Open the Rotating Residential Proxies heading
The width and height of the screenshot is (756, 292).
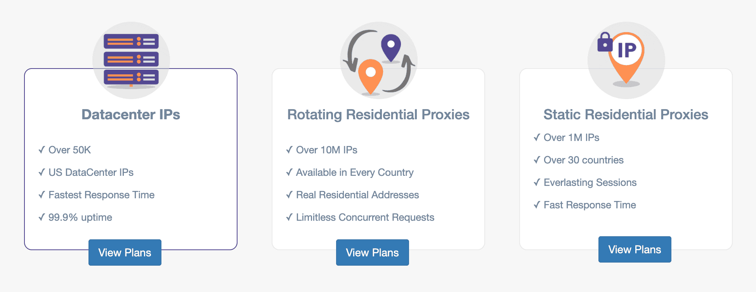[378, 115]
